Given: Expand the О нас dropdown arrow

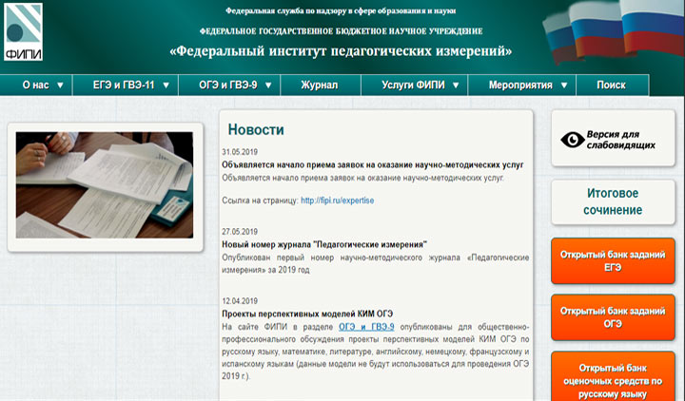Looking at the screenshot, I should [x=60, y=86].
